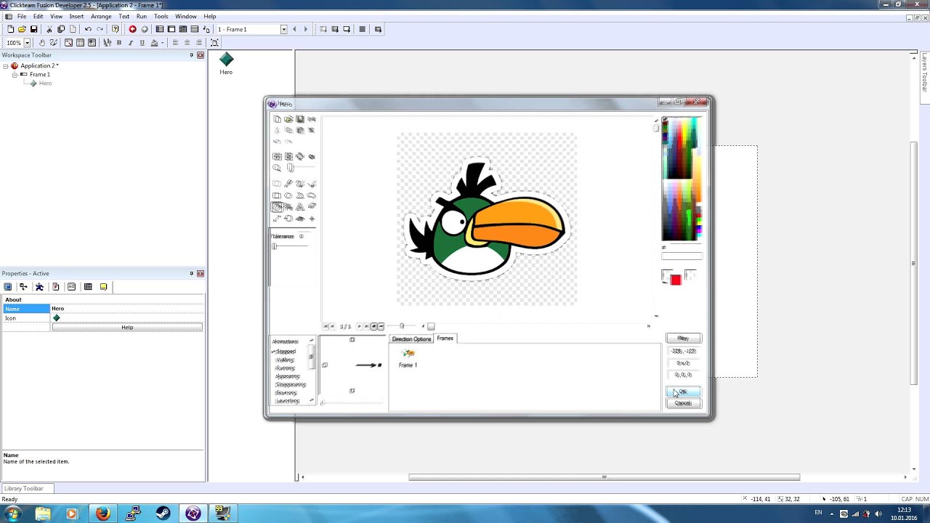
Task: Select the Hero item in the workspace tree
Action: click(x=45, y=84)
